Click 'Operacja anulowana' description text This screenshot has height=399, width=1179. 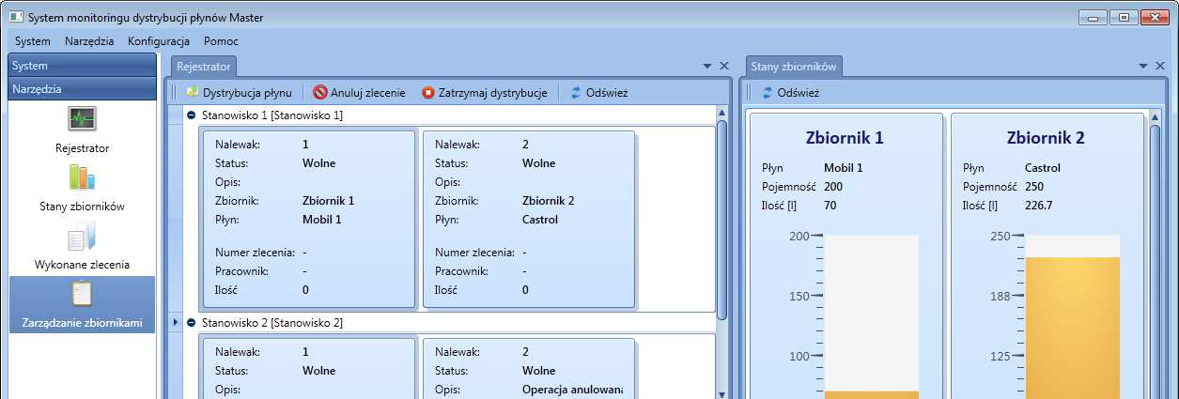[572, 390]
